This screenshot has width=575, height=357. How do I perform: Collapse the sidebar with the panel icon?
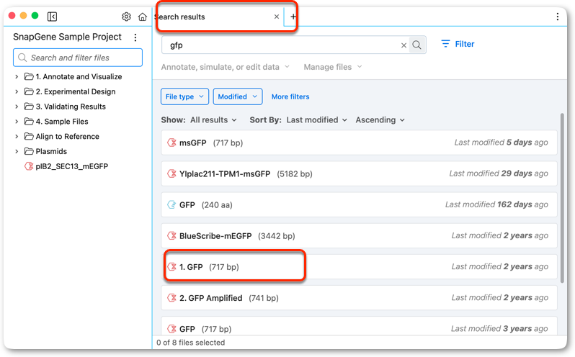(52, 17)
